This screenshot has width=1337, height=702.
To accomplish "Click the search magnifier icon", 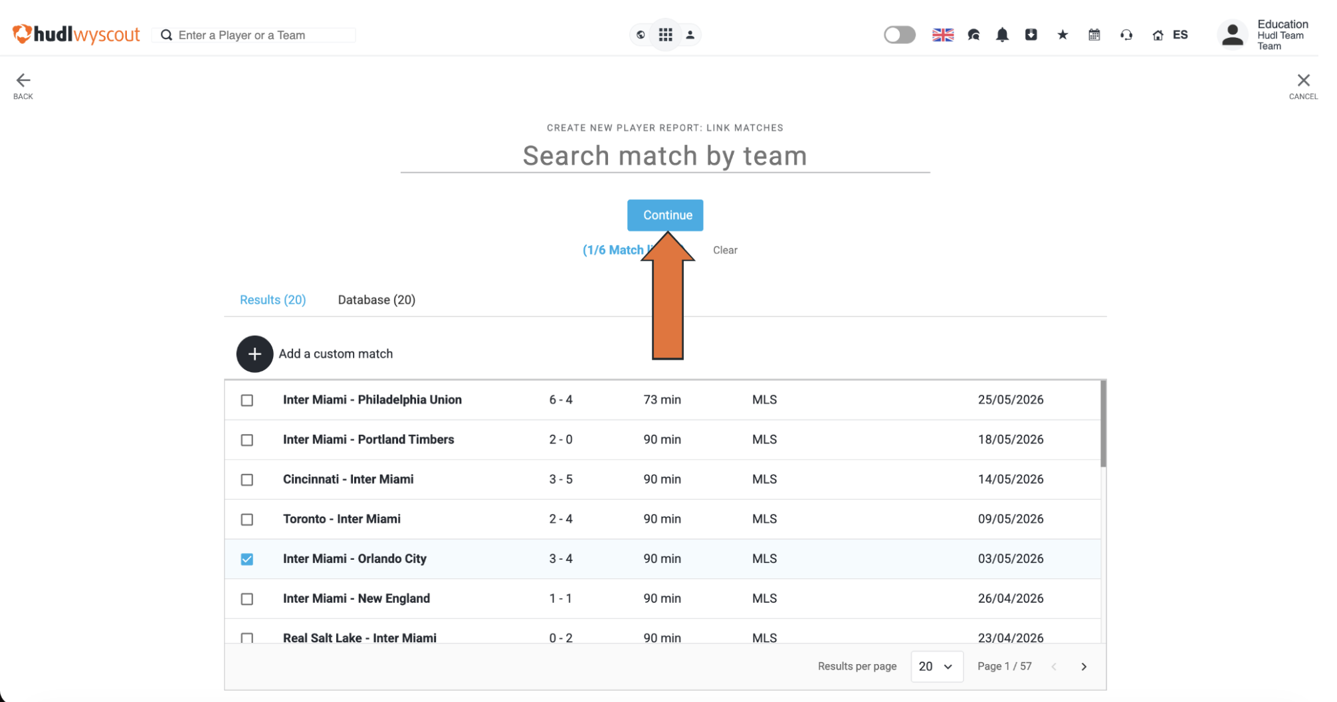I will [167, 35].
